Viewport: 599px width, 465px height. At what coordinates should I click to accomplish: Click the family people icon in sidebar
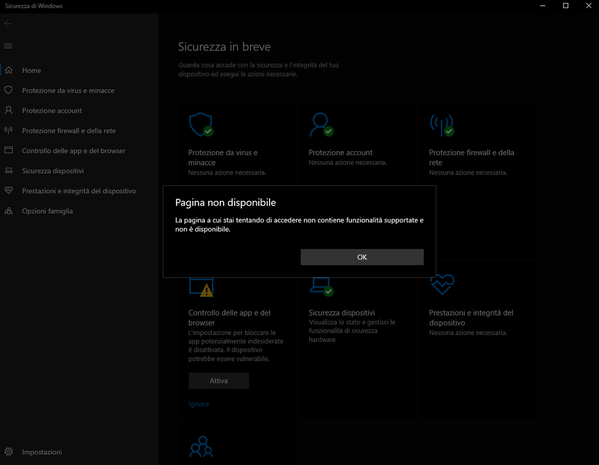coord(8,211)
